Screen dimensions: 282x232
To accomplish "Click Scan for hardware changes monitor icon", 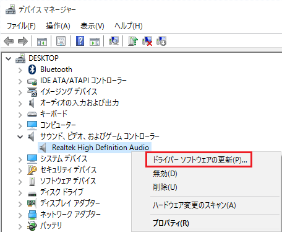I will [x=114, y=41].
